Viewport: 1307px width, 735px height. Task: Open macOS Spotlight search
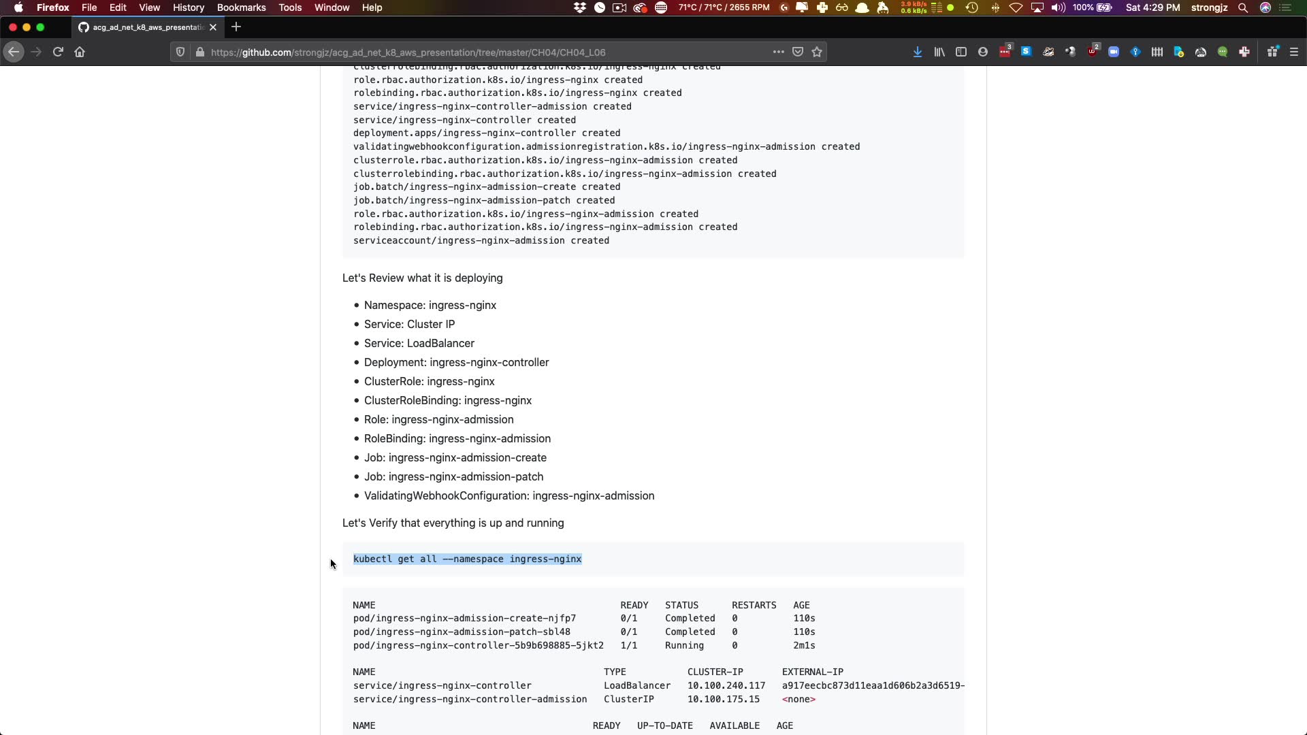(x=1243, y=7)
